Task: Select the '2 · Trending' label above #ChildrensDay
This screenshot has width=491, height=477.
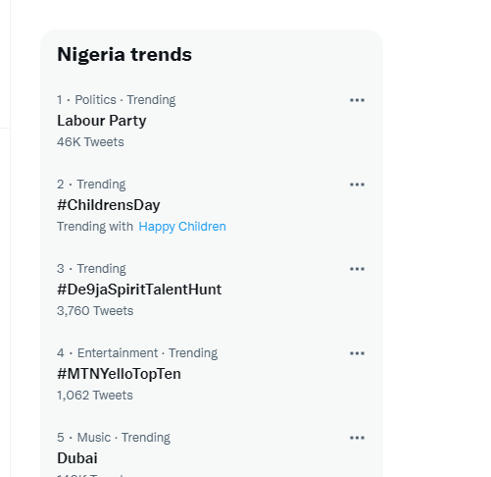Action: 91,185
